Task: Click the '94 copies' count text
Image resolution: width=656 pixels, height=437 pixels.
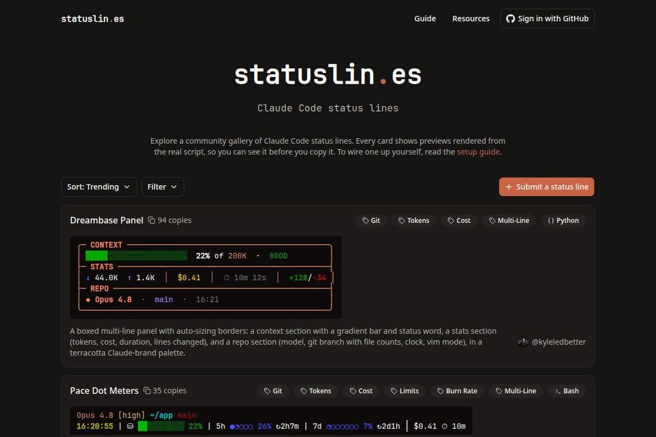Action: (174, 220)
